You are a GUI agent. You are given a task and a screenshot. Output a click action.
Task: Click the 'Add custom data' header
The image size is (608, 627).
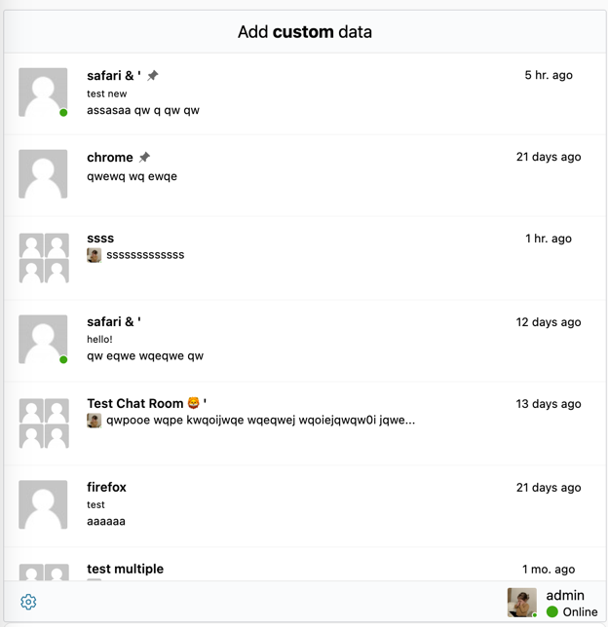(x=304, y=32)
